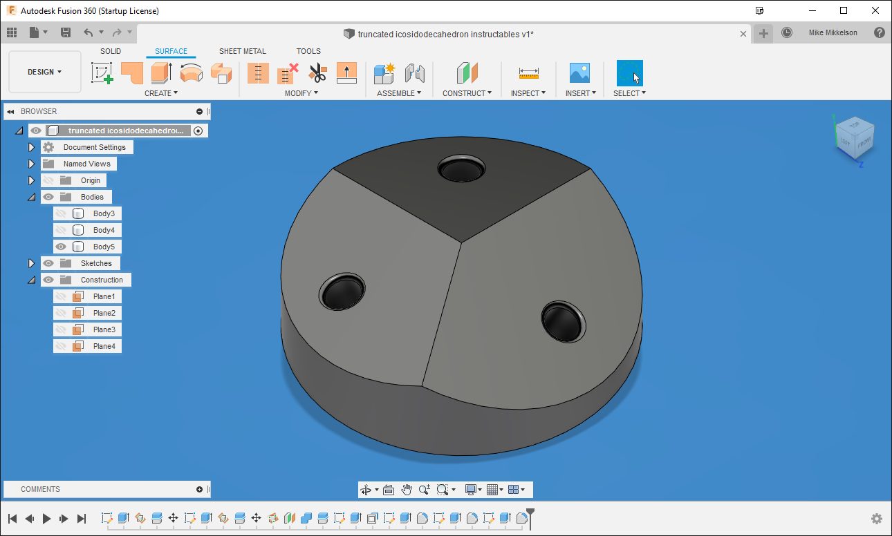Switch to the Sheet Metal tab

click(242, 50)
